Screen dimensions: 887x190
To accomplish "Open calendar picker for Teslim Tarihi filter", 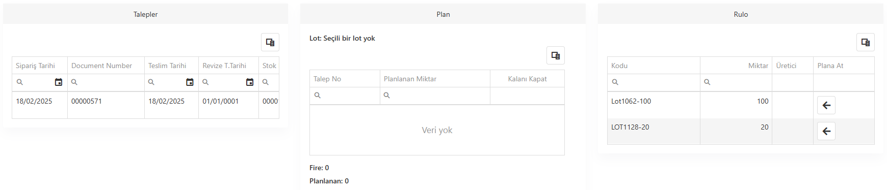I will (190, 82).
